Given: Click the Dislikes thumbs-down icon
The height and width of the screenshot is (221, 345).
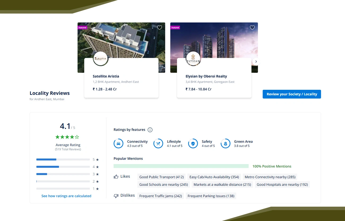Looking at the screenshot, I should click(x=116, y=195).
